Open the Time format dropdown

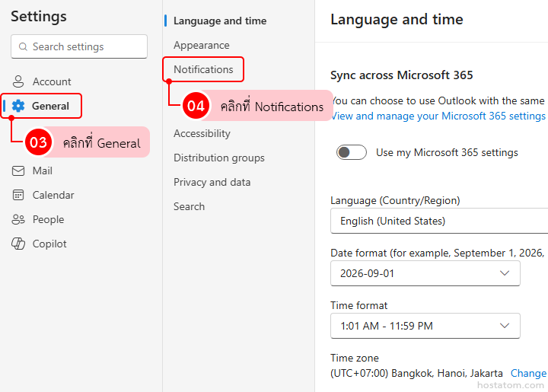(425, 326)
